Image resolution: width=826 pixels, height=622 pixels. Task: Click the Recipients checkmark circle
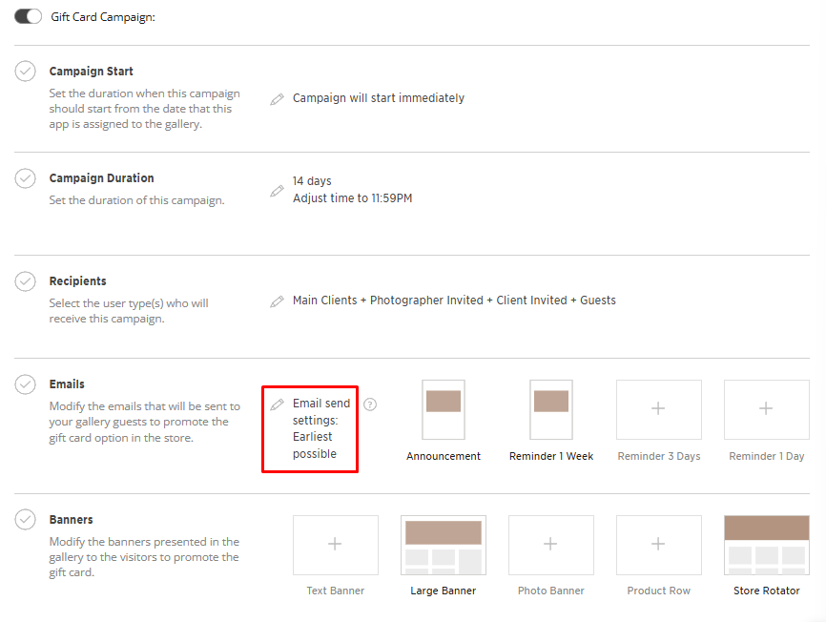[x=26, y=281]
